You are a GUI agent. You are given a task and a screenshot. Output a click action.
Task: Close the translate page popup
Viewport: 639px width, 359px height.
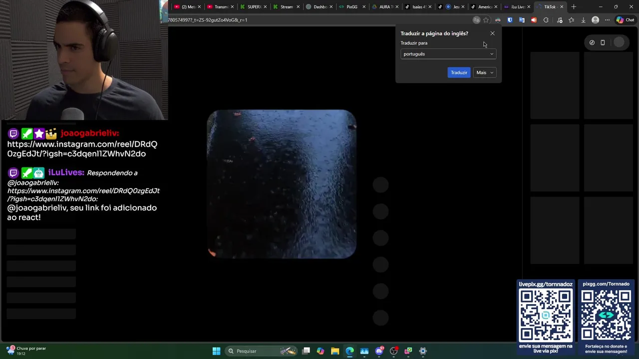492,33
